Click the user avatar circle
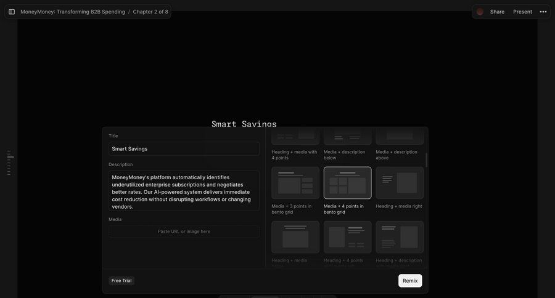The height and width of the screenshot is (298, 555). click(x=480, y=12)
